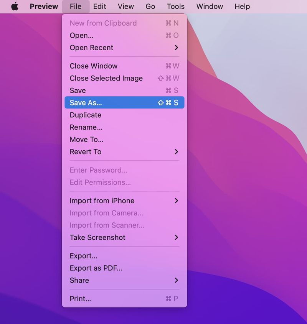Select Open... in File menu
Viewport: 307px width, 324px height.
(124, 35)
